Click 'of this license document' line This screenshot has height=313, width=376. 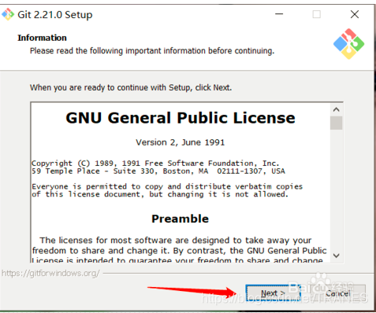pyautogui.click(x=160, y=194)
